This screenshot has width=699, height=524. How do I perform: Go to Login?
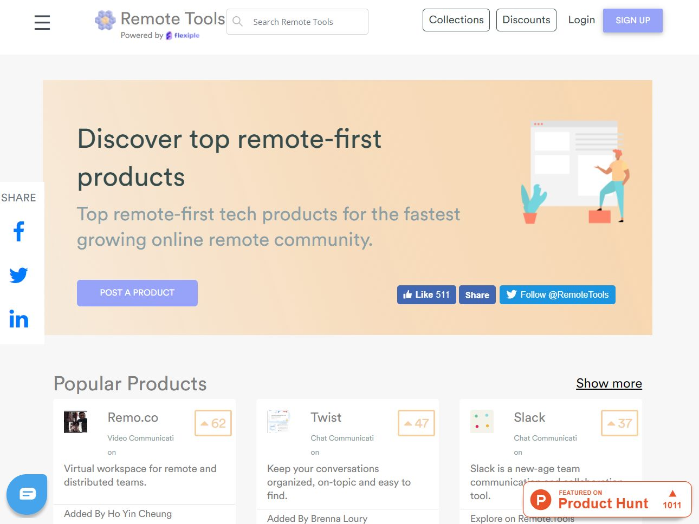point(581,20)
